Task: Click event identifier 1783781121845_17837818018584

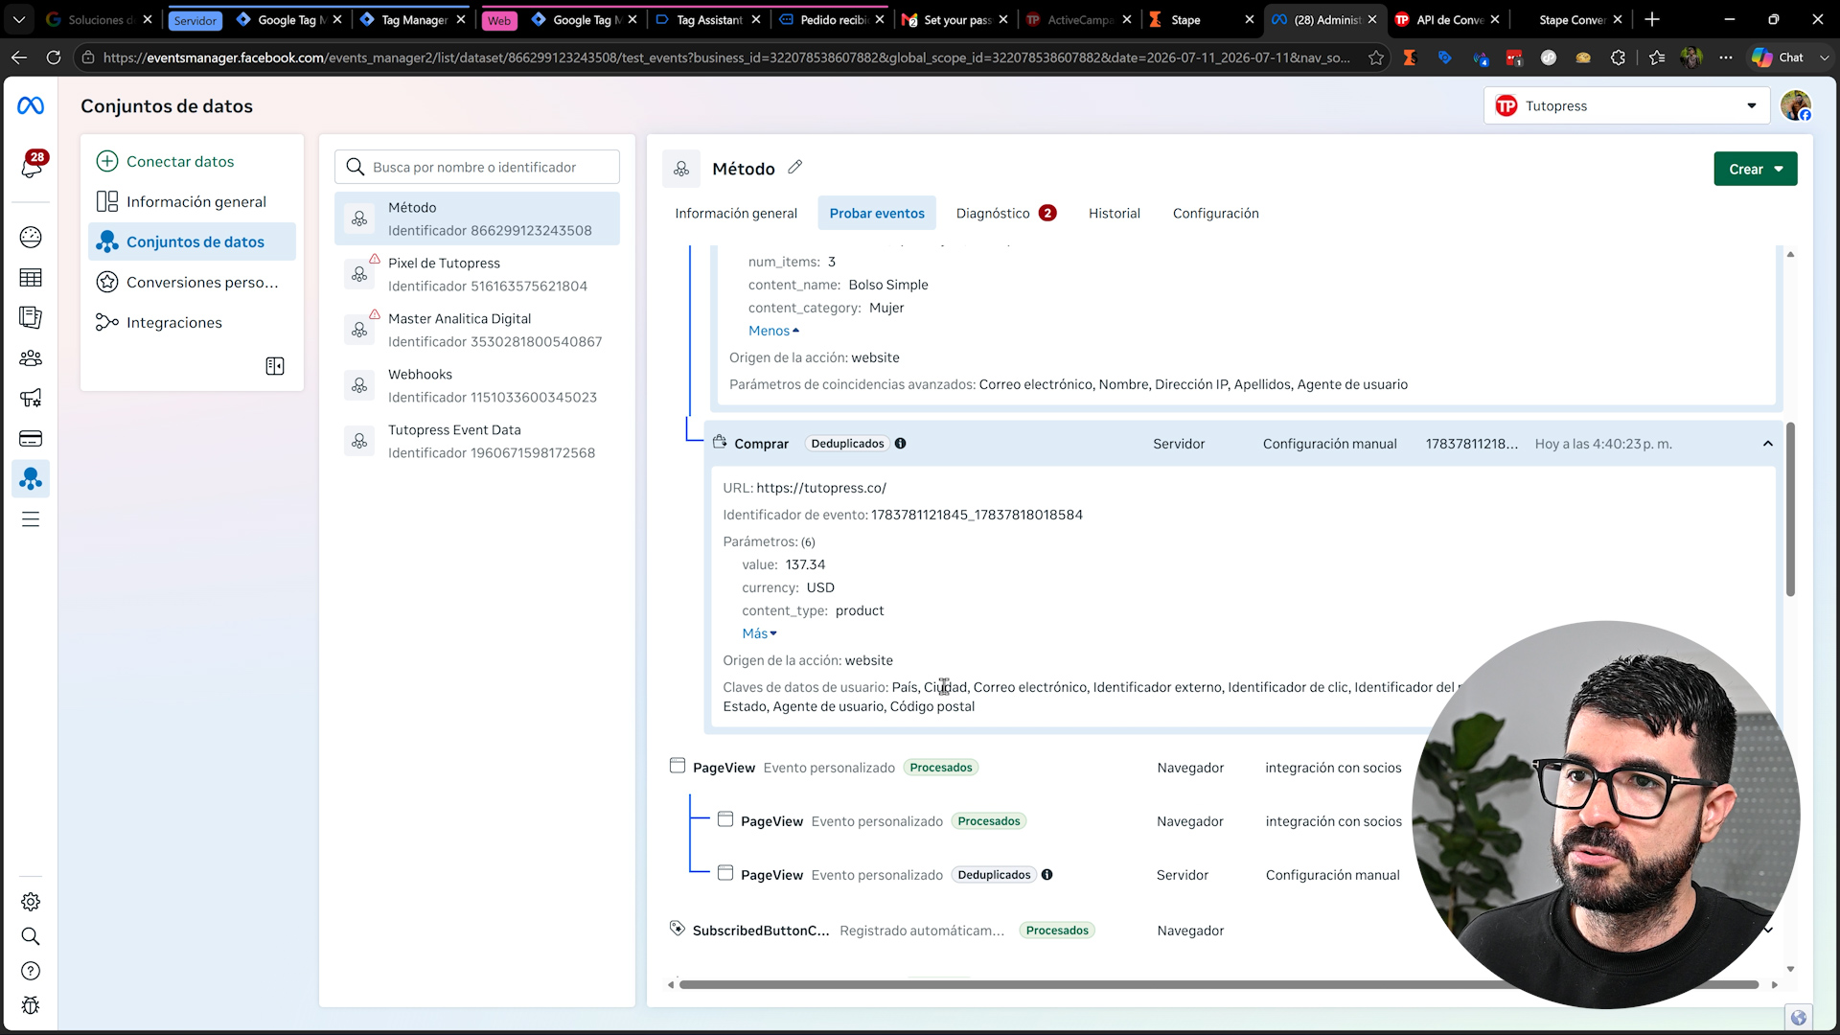Action: pyautogui.click(x=977, y=515)
